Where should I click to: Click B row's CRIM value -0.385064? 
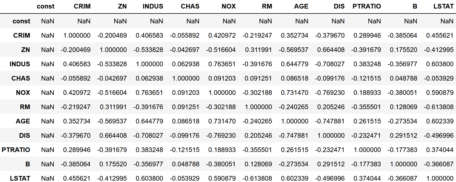(x=76, y=164)
